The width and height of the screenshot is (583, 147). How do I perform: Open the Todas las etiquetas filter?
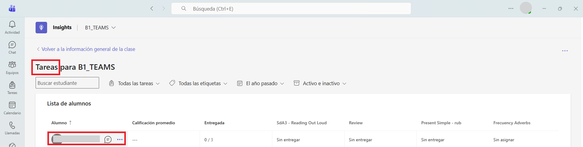pyautogui.click(x=198, y=83)
